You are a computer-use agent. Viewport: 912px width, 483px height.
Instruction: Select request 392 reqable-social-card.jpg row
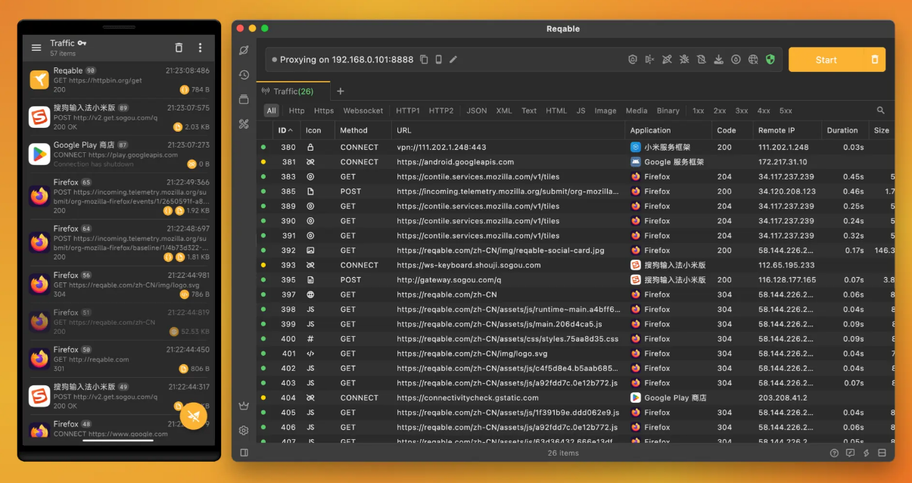[x=500, y=251]
